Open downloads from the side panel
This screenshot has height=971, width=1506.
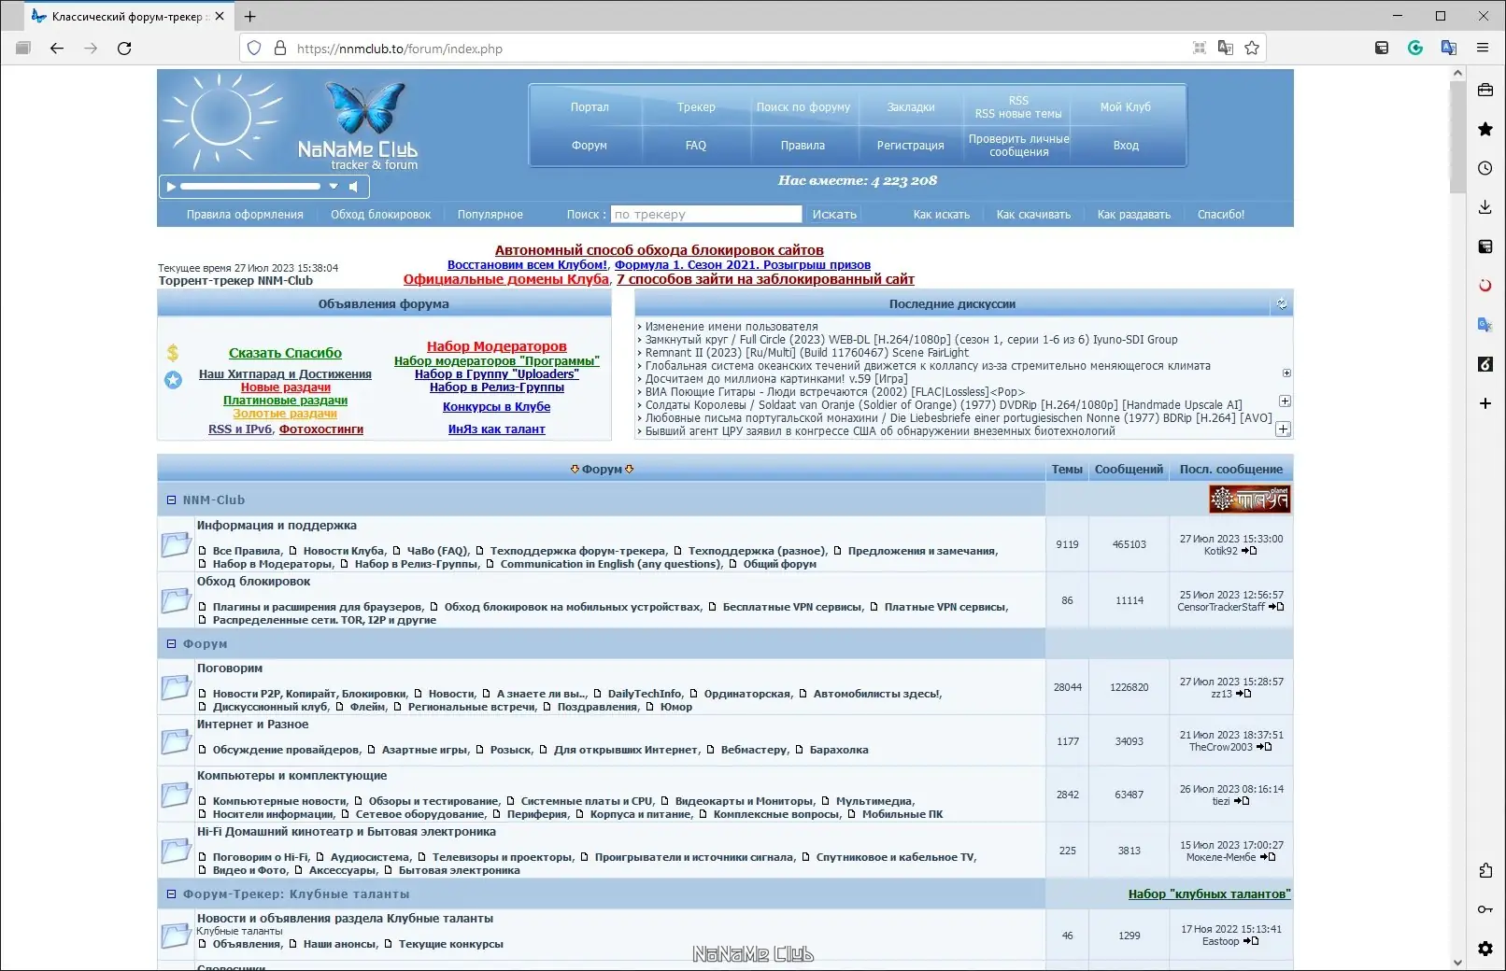[1485, 207]
